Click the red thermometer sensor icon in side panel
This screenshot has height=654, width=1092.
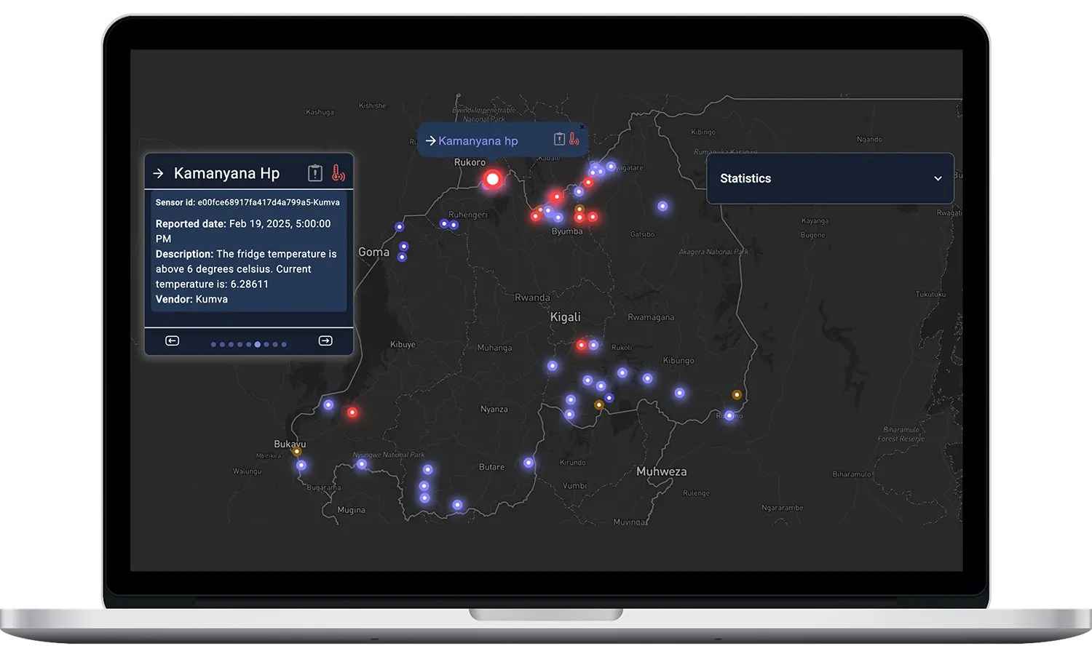(x=338, y=173)
